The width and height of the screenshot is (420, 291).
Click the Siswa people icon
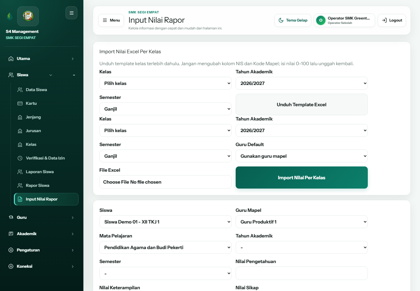[x=11, y=75]
